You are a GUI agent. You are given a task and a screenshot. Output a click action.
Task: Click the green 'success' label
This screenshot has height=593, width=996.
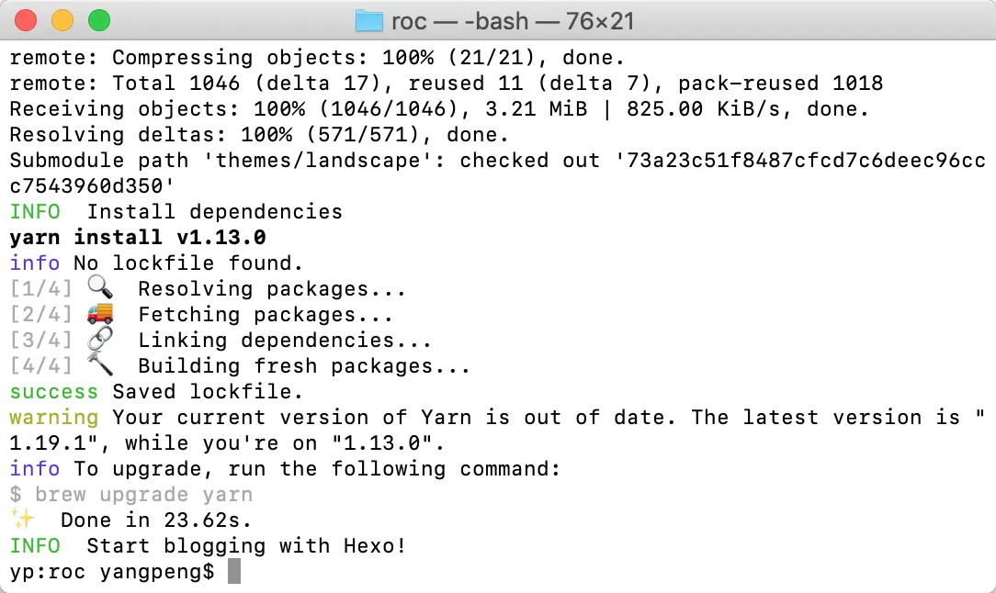click(x=54, y=392)
